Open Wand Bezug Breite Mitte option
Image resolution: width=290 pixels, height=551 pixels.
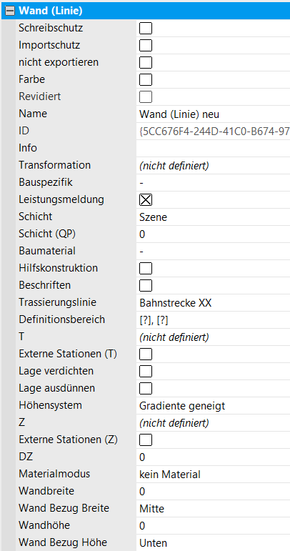[x=213, y=509]
